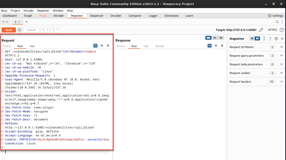
Task: Select Repeater tab 1
Action: coord(3,22)
